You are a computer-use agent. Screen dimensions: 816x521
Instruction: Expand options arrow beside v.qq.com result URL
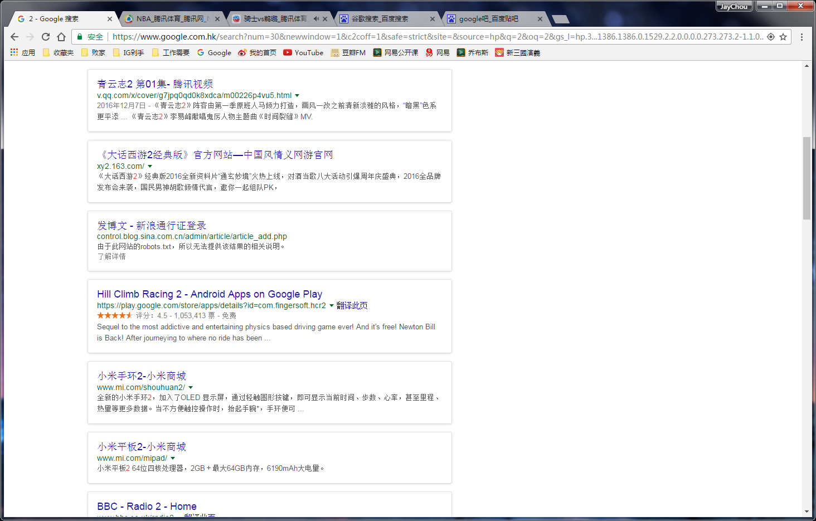(x=297, y=96)
